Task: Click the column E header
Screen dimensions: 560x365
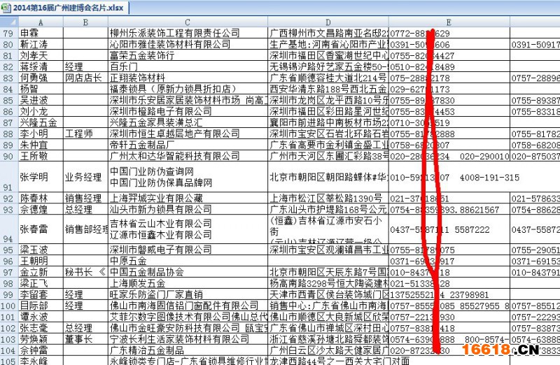Action: (x=449, y=22)
